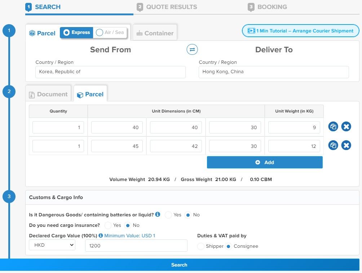Select Yes for Dangerous Goods

coord(168,215)
